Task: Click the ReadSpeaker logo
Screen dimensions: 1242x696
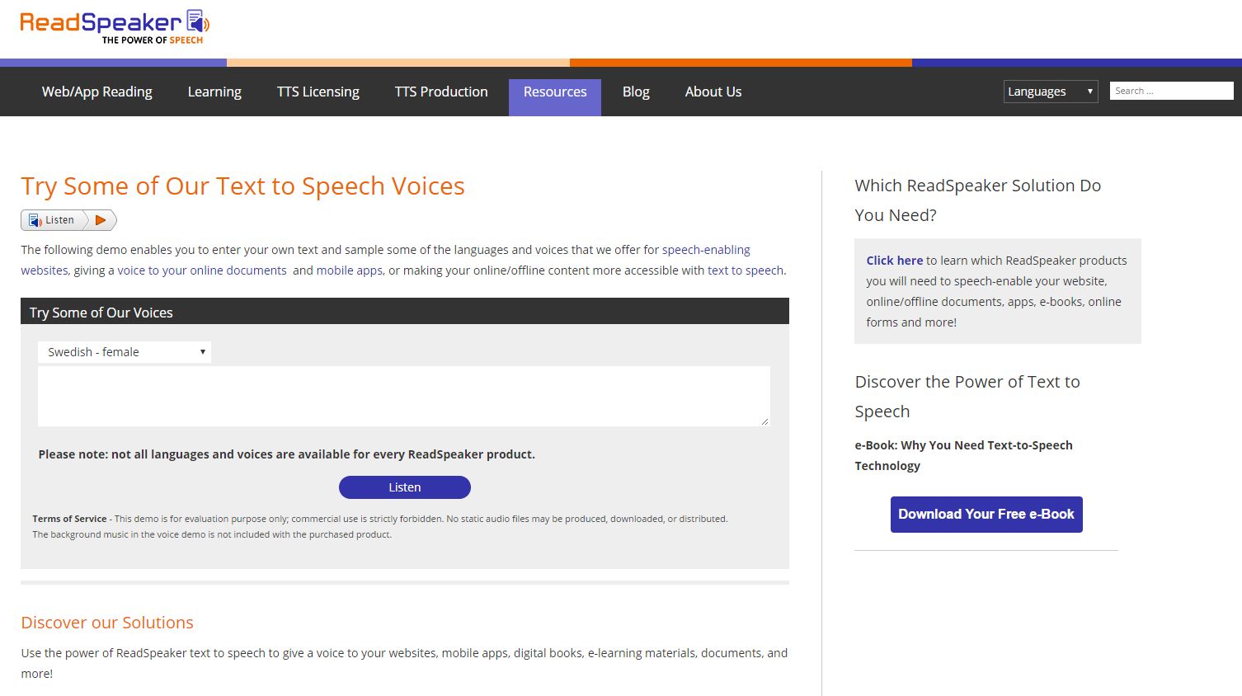Action: [x=115, y=27]
